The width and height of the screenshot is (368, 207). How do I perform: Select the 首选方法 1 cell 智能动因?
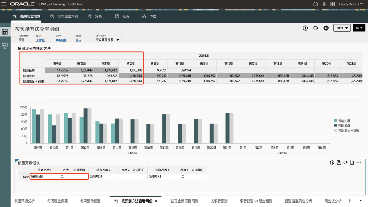pyautogui.click(x=44, y=176)
